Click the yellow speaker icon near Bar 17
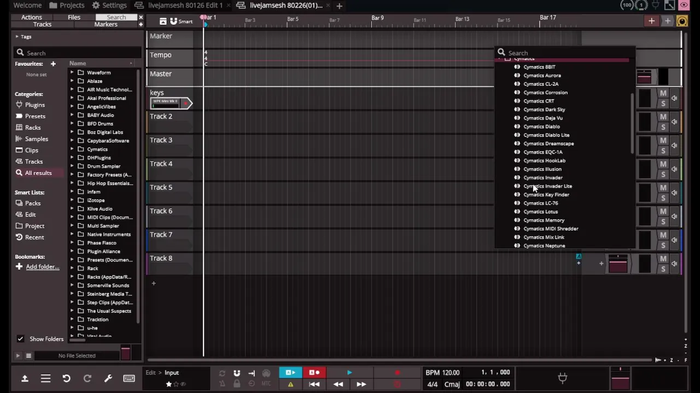Image resolution: width=700 pixels, height=393 pixels. (x=682, y=21)
